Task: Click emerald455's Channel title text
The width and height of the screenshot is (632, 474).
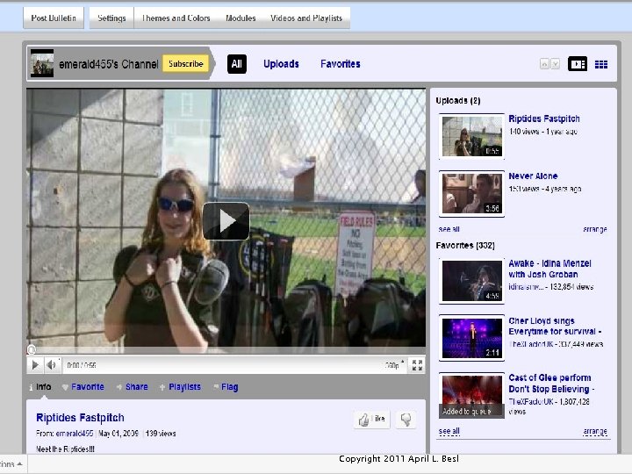Action: pos(109,64)
